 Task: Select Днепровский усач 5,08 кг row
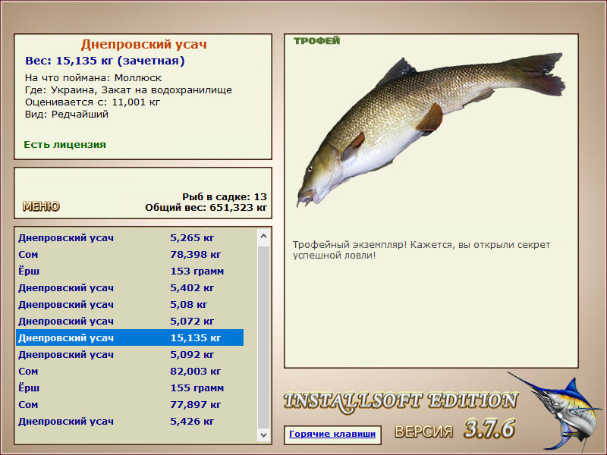[130, 304]
